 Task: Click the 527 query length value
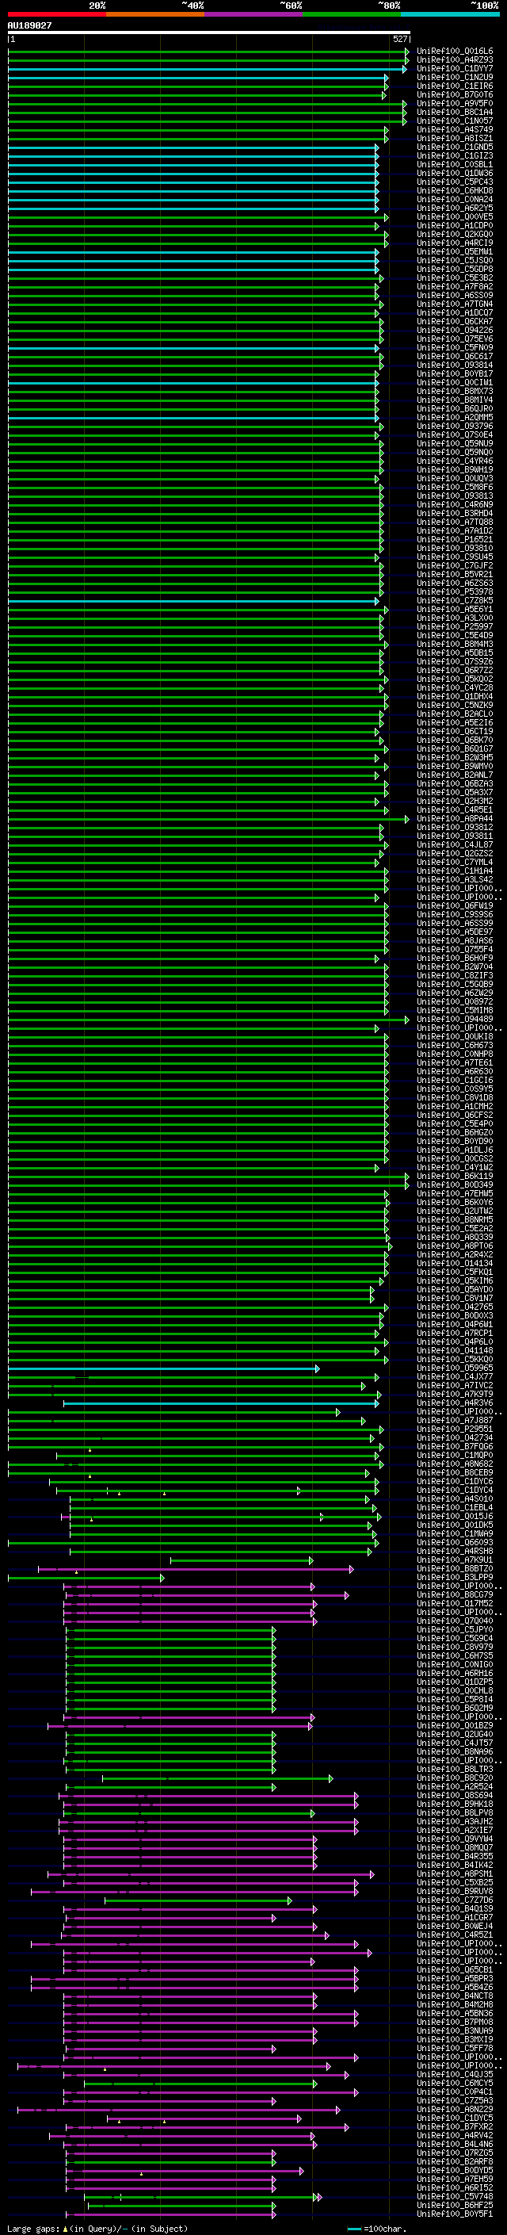[399, 39]
